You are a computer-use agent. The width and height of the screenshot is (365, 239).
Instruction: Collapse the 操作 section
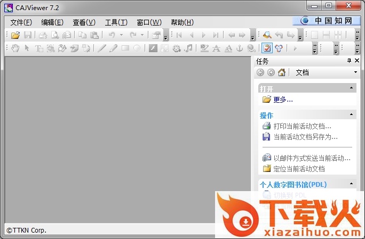click(352, 114)
